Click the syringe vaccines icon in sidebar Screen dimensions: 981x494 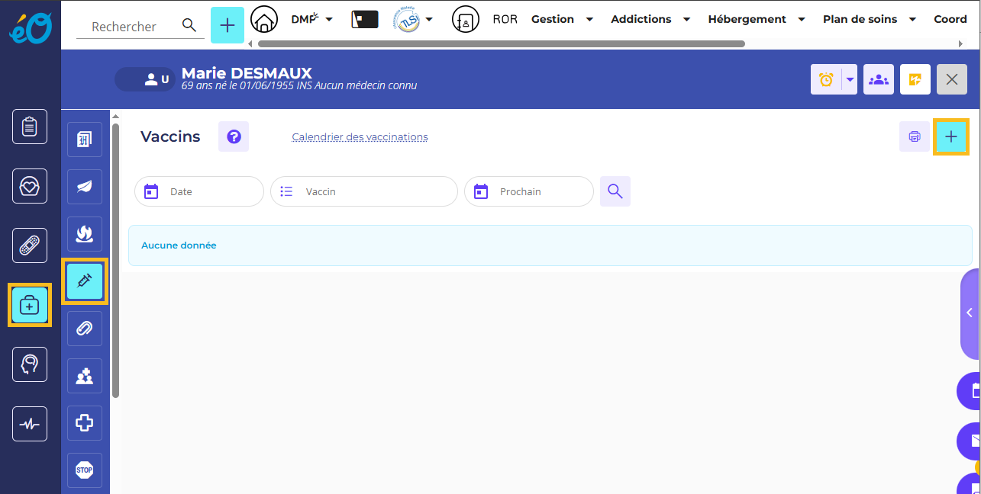coord(85,281)
